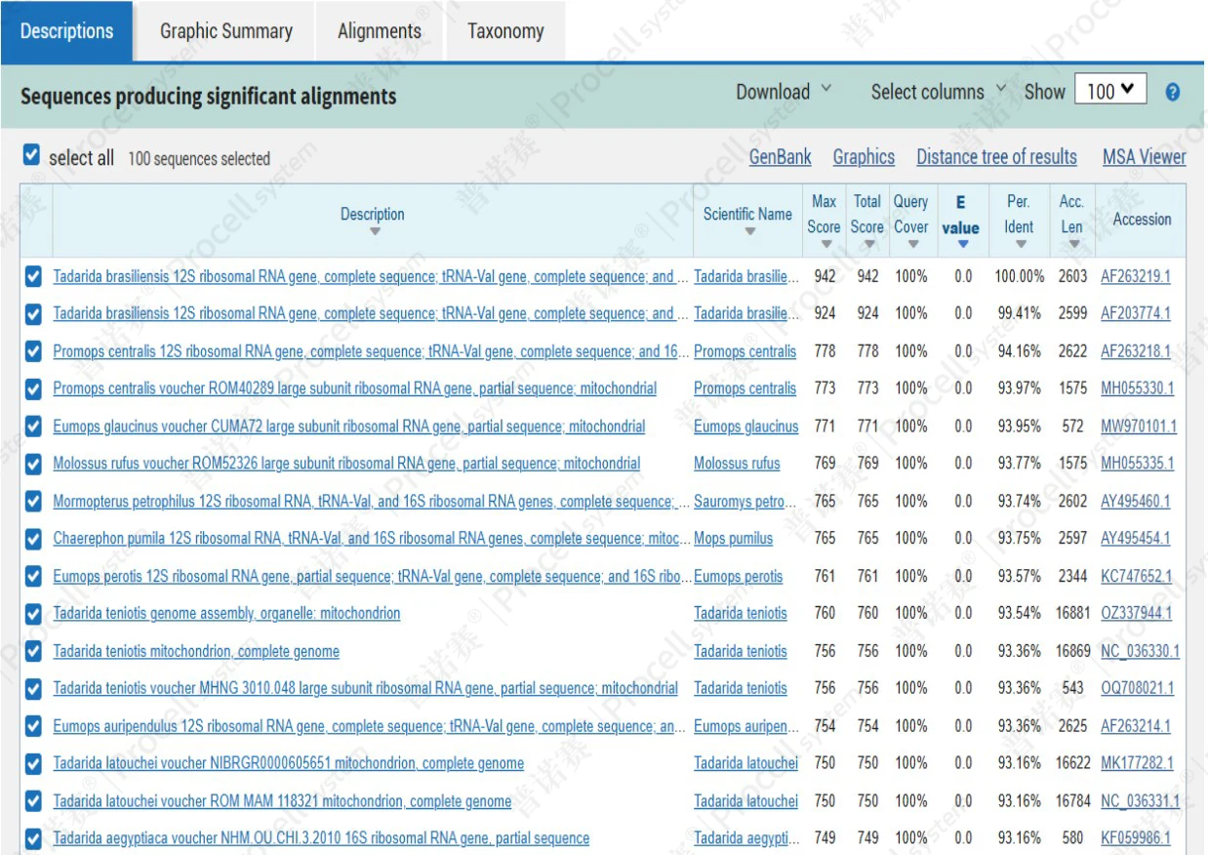Switch to the Taxonomy tab
This screenshot has width=1208, height=855.
pyautogui.click(x=505, y=31)
